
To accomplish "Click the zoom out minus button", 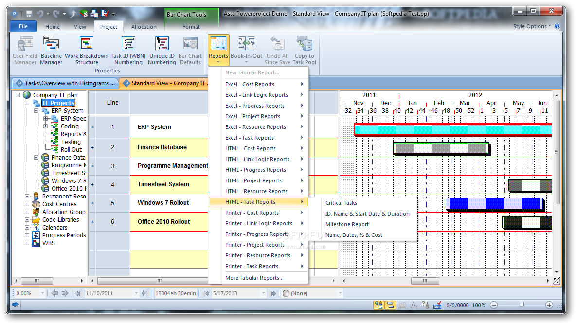I will click(x=494, y=305).
